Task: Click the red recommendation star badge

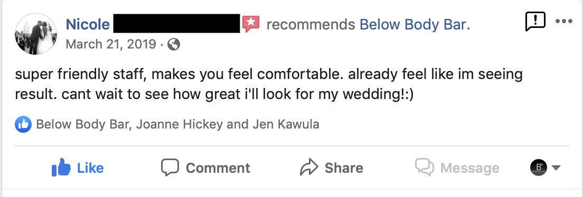Action: tap(251, 24)
